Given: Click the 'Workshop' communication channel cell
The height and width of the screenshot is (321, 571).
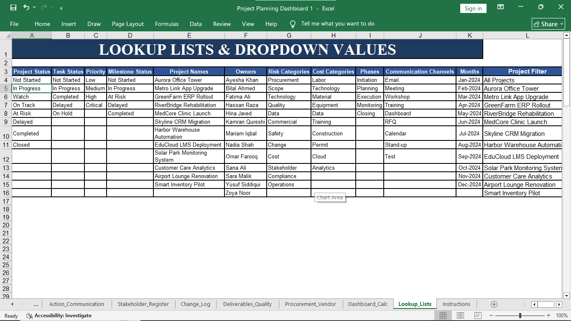Looking at the screenshot, I should coord(420,97).
